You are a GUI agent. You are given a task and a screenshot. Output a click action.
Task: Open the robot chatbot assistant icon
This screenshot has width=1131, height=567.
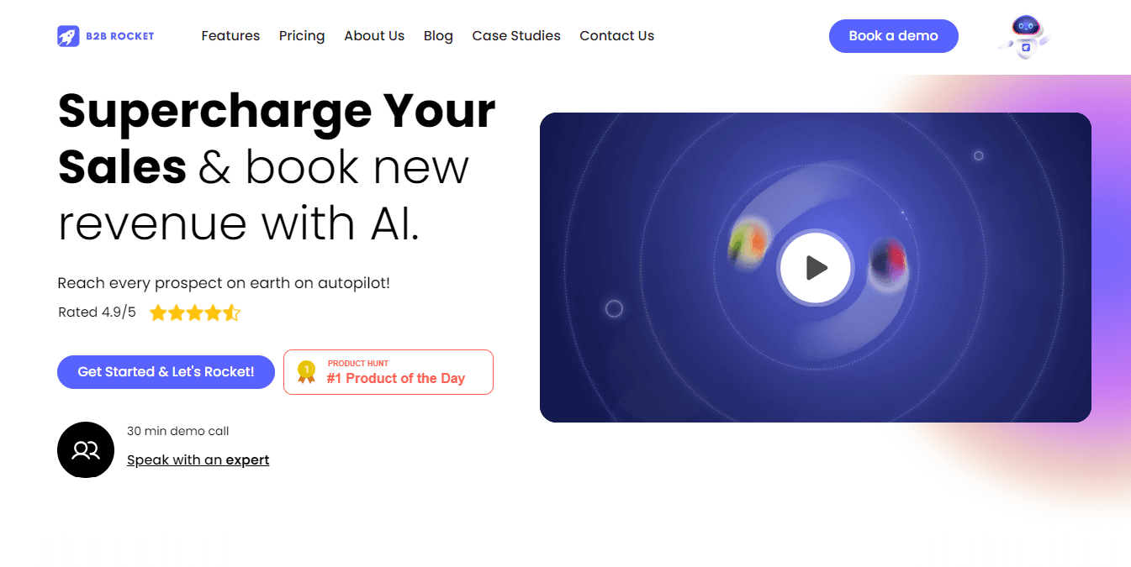[1025, 37]
